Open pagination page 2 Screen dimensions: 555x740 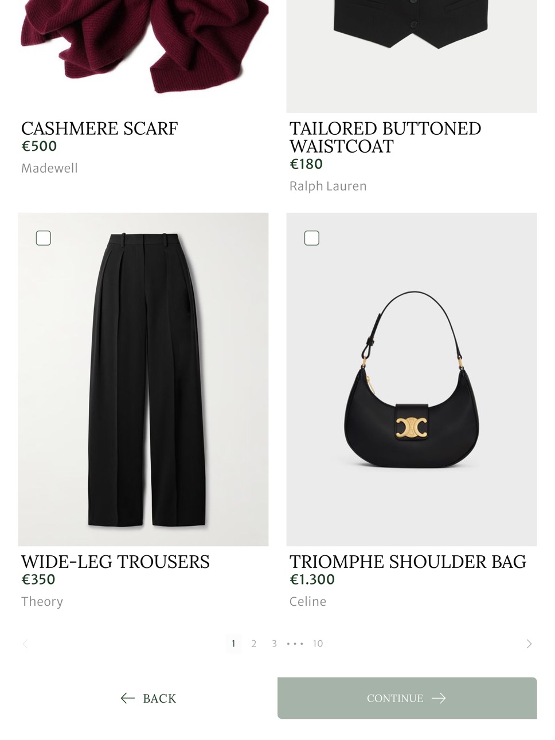(254, 644)
